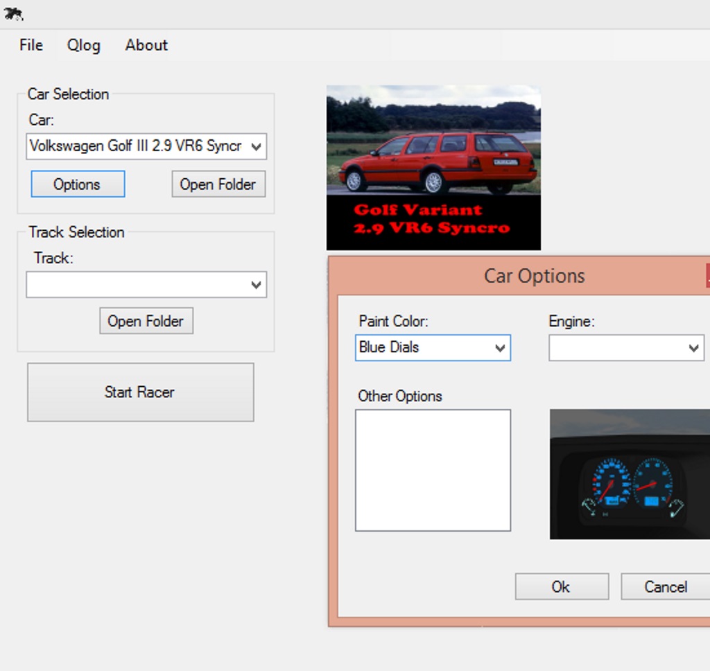The width and height of the screenshot is (710, 671).
Task: Click inside the Other Options list box
Action: point(433,471)
